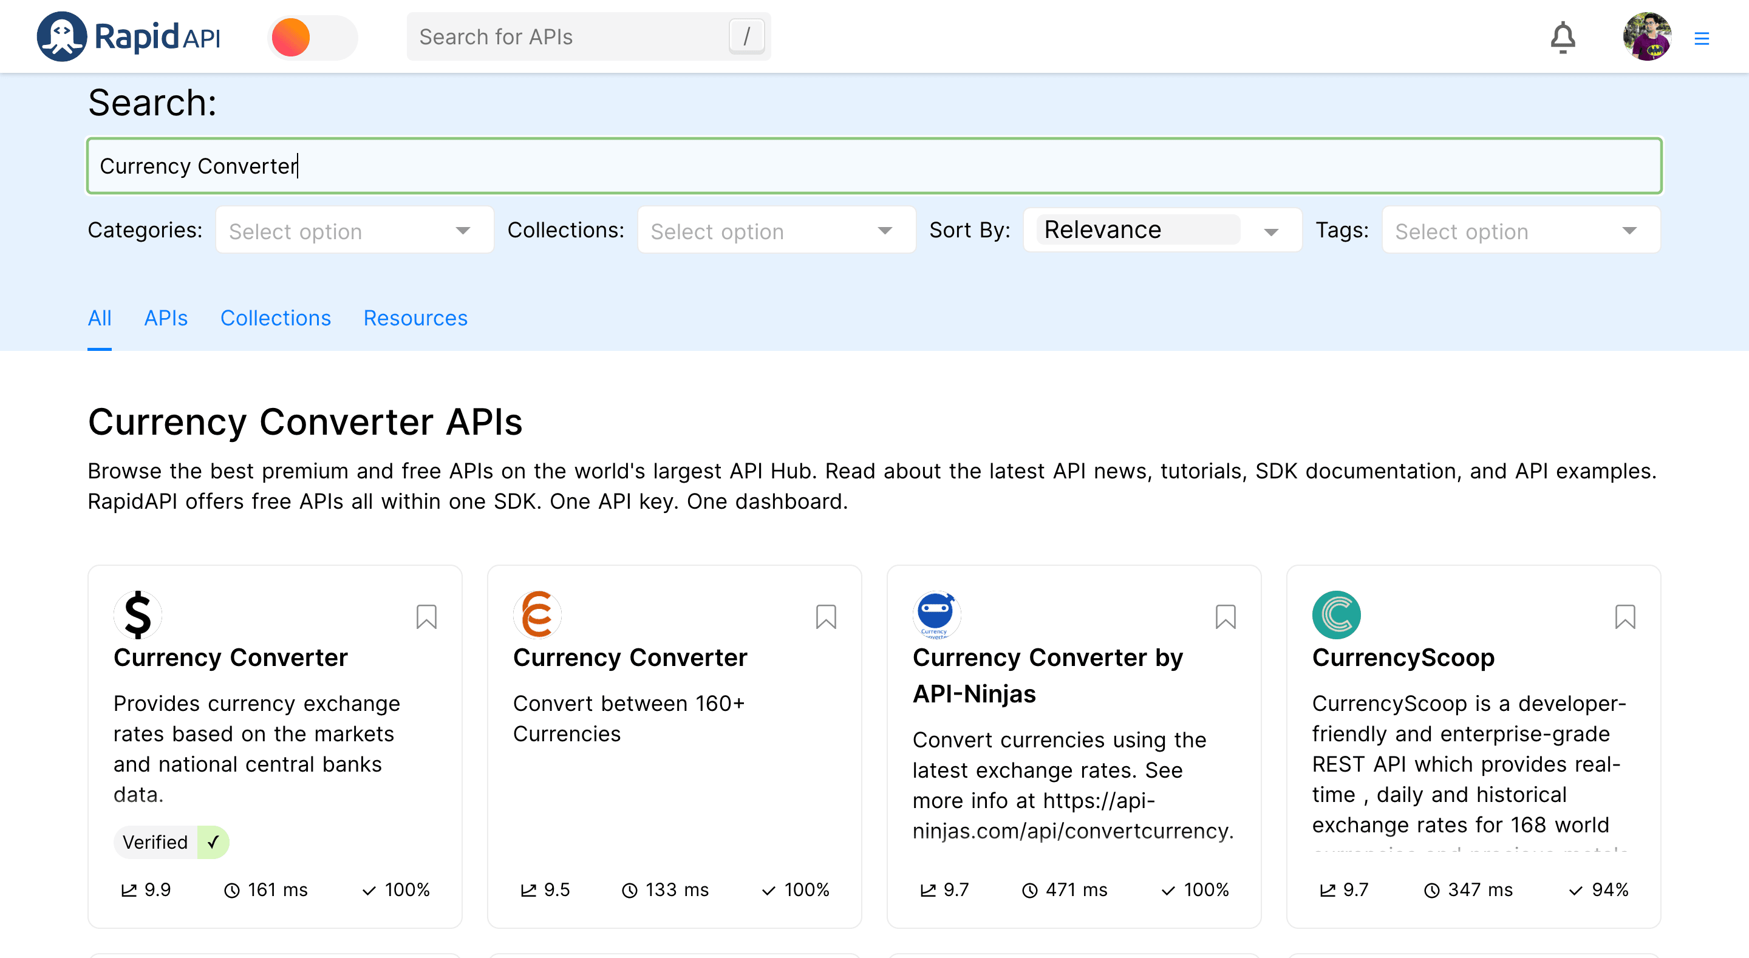The width and height of the screenshot is (1749, 958).
Task: Toggle the dark mode theme switch
Action: 312,36
